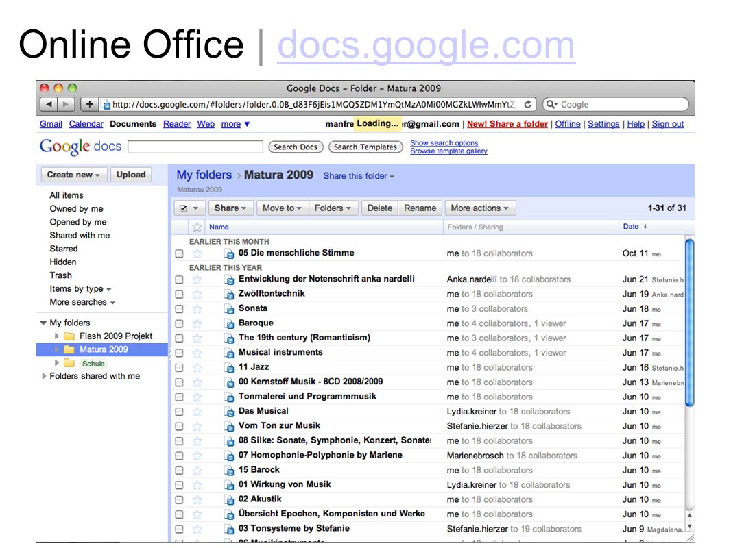
Task: Open the Create new dropdown
Action: click(73, 175)
